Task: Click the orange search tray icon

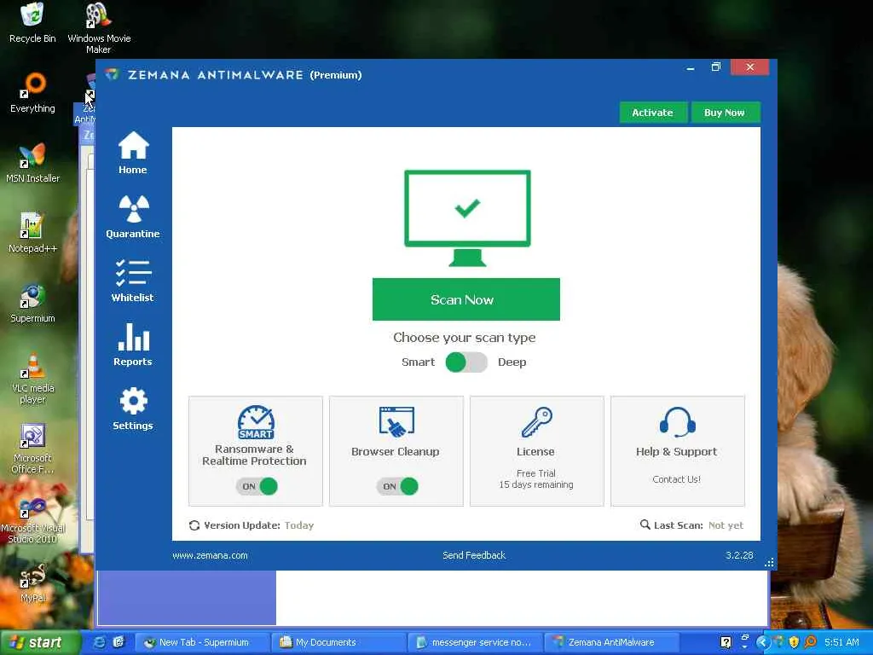Action: click(811, 642)
